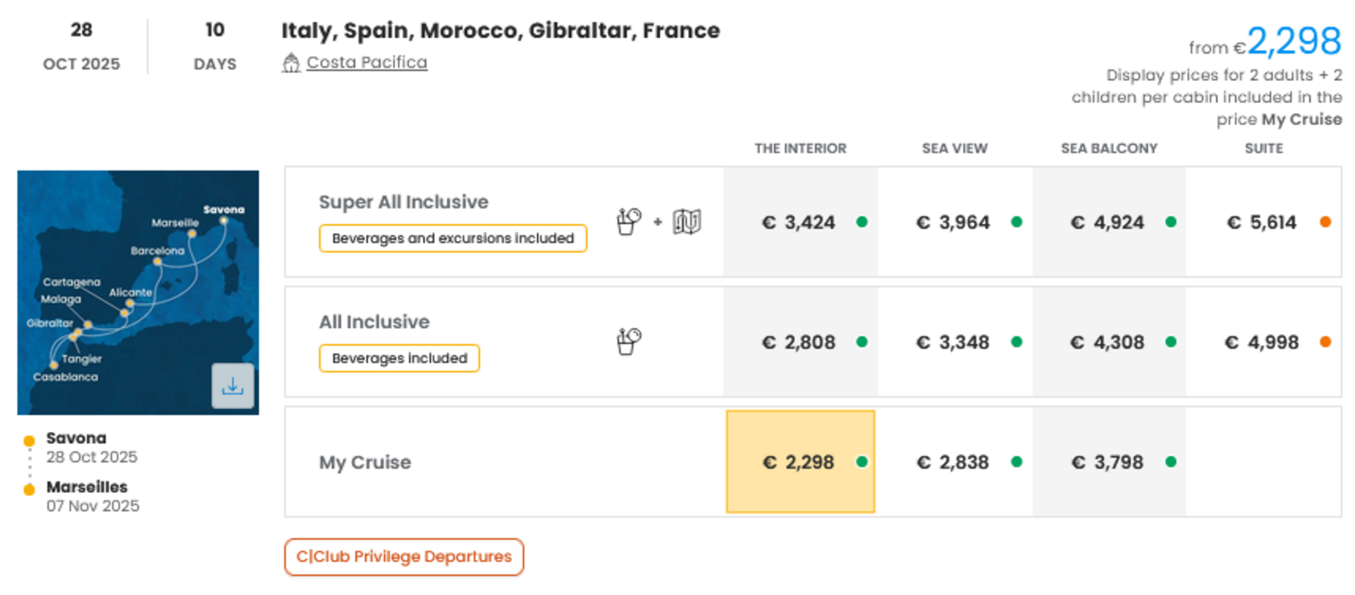Screen dimensions: 1355x595
Task: Click the Beverages and excursions included badge
Action: pos(452,238)
